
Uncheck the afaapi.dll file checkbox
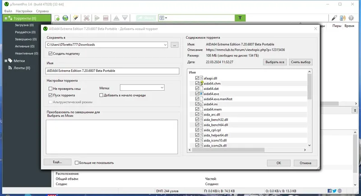(197, 78)
